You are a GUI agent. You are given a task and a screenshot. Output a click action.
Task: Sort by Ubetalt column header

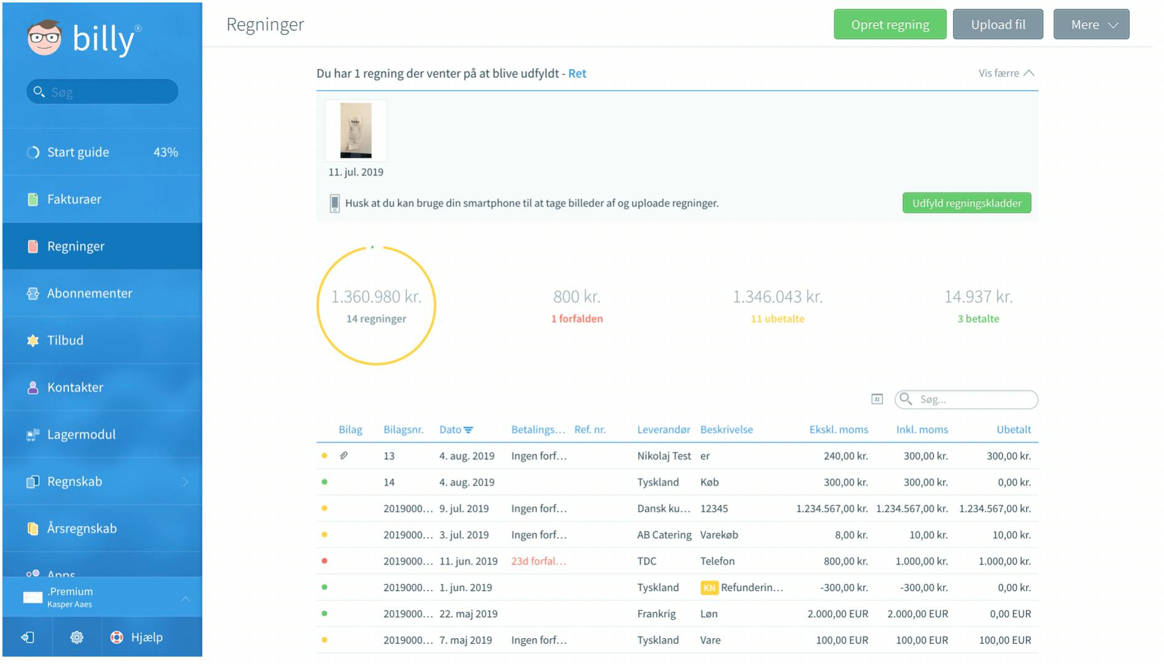[x=1014, y=430]
